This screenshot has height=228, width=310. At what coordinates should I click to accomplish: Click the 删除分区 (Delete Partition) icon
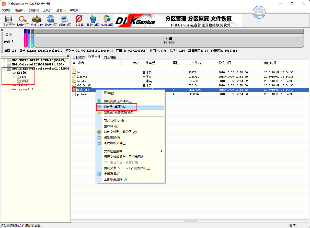pyautogui.click(x=93, y=21)
